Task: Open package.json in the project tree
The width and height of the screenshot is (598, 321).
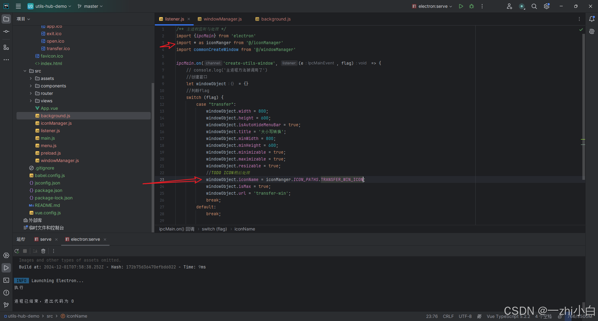Action: pyautogui.click(x=48, y=190)
